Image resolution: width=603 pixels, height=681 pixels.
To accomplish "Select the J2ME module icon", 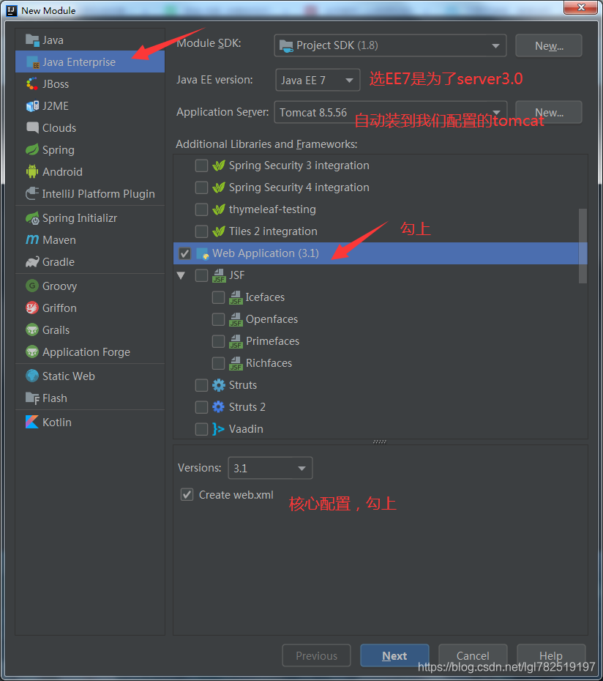I will 32,106.
